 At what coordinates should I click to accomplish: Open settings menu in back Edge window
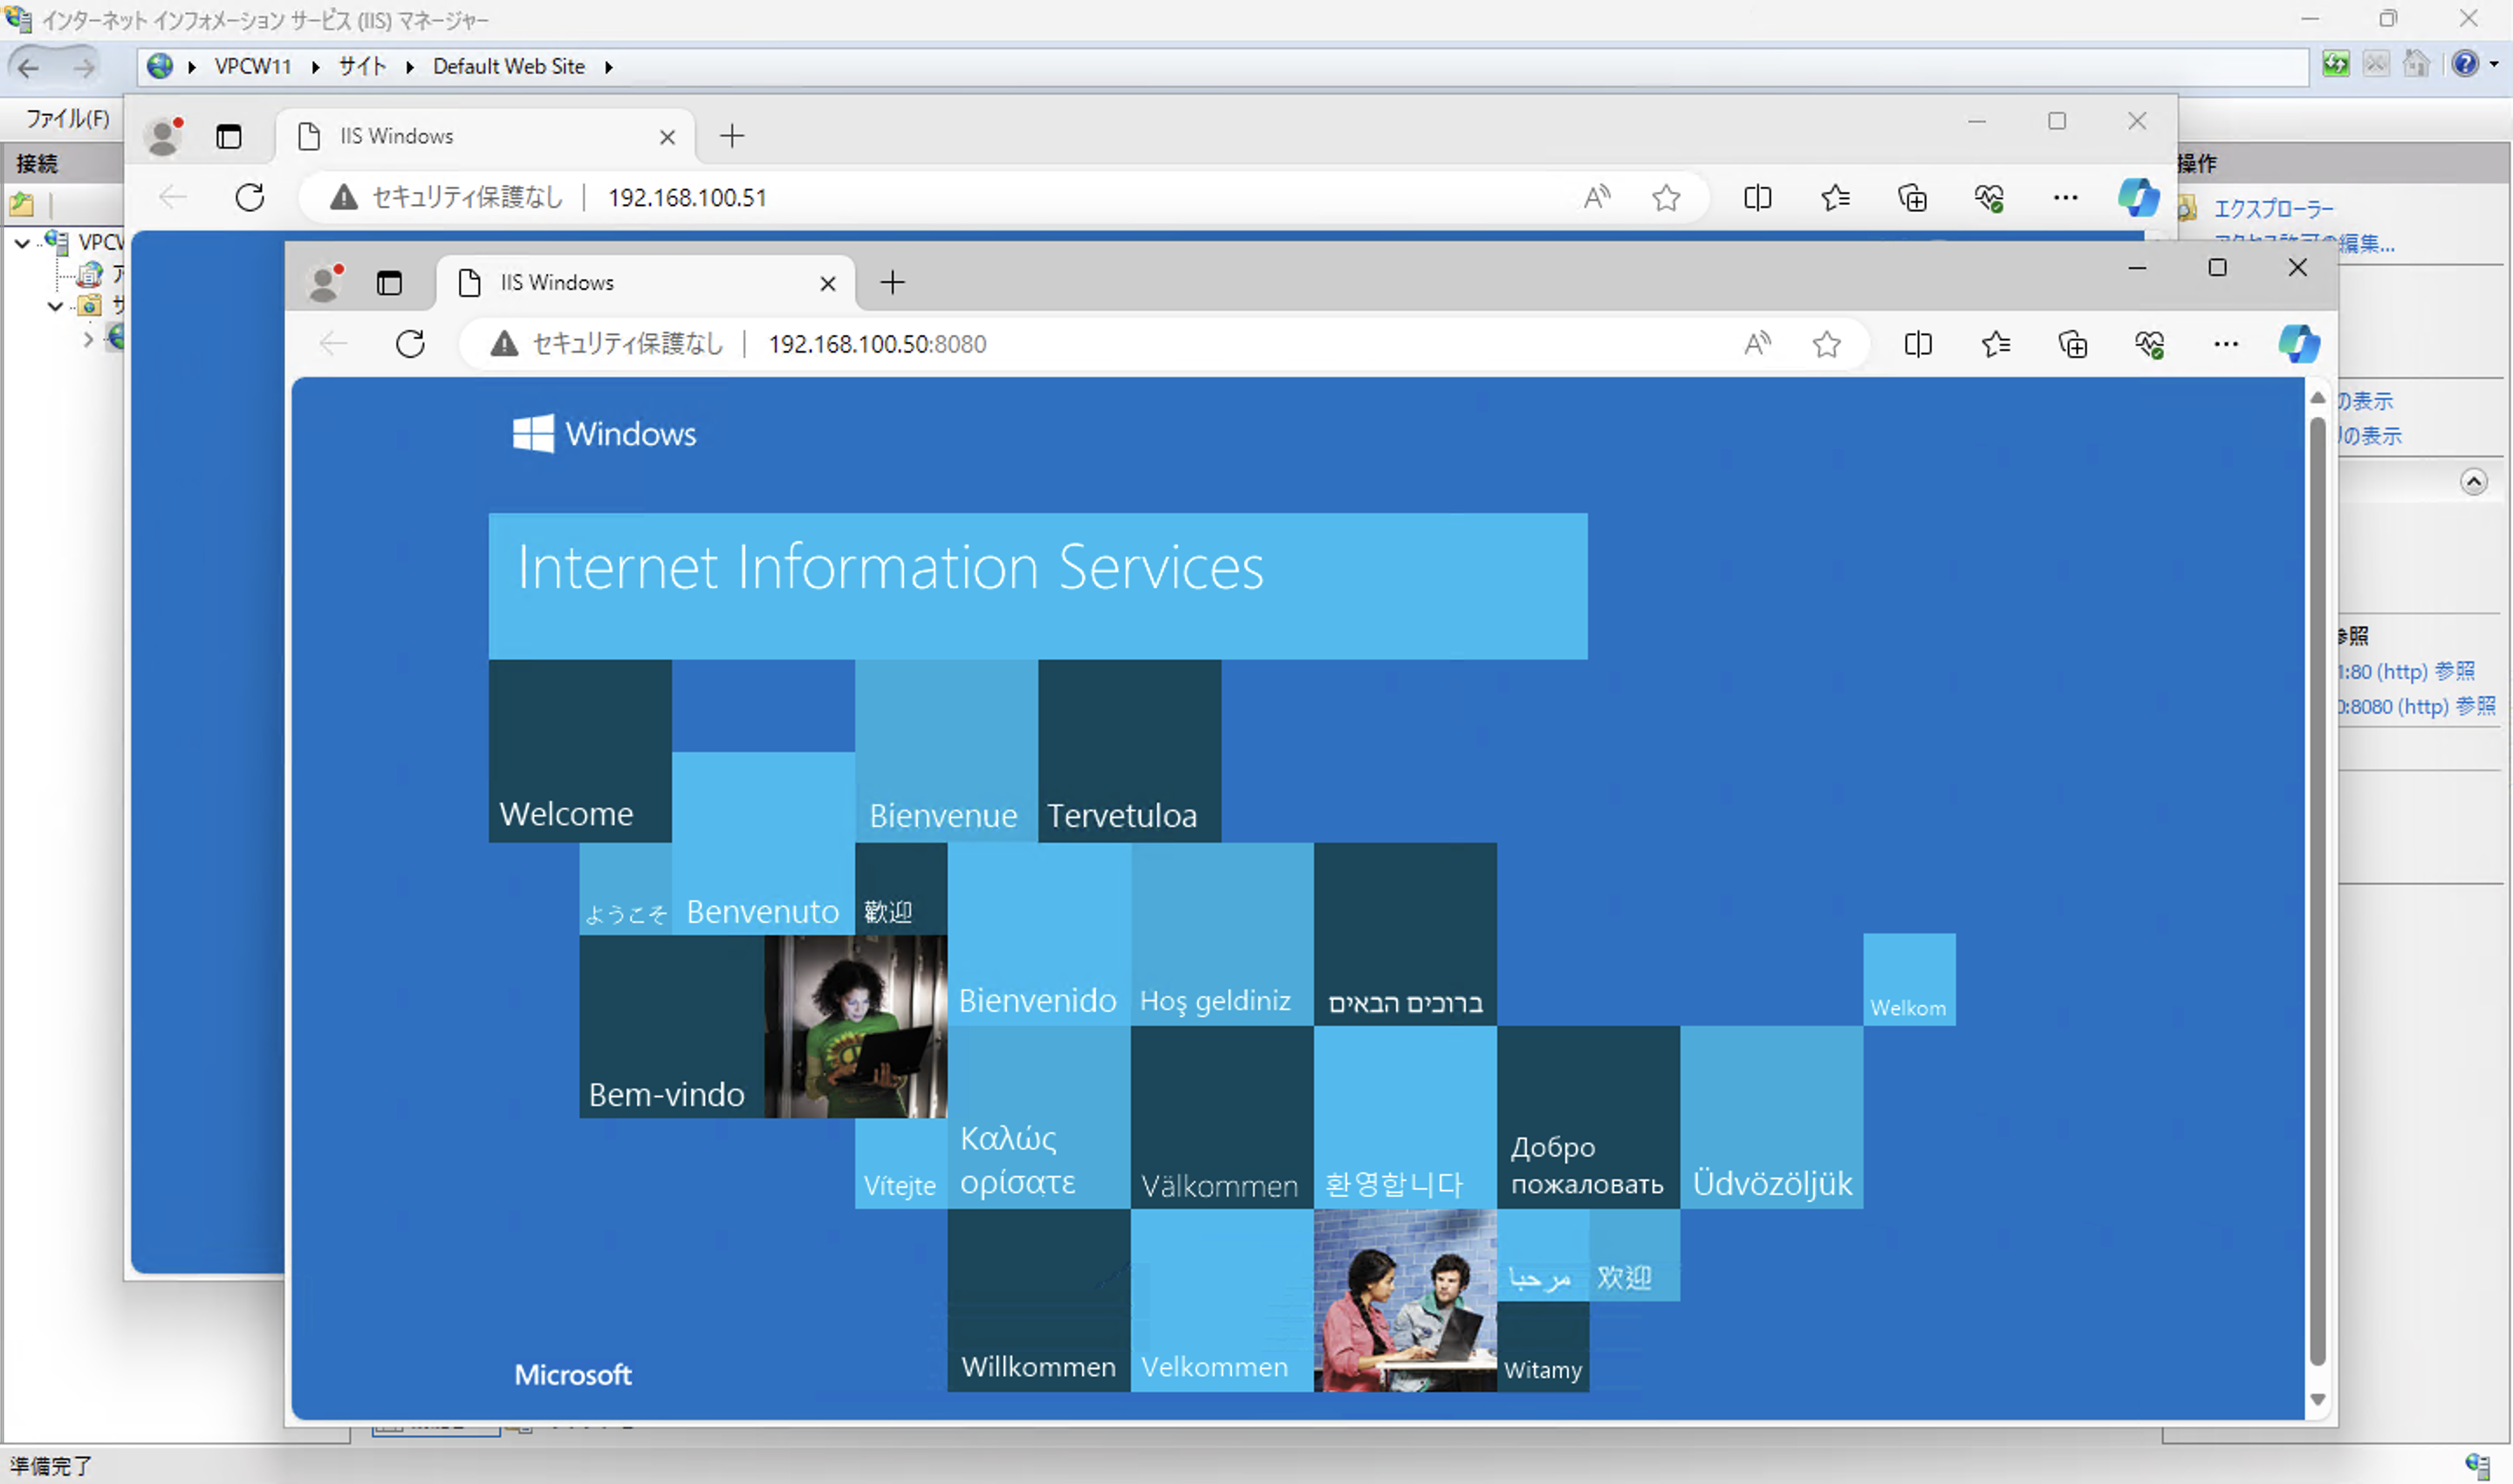pyautogui.click(x=2065, y=197)
